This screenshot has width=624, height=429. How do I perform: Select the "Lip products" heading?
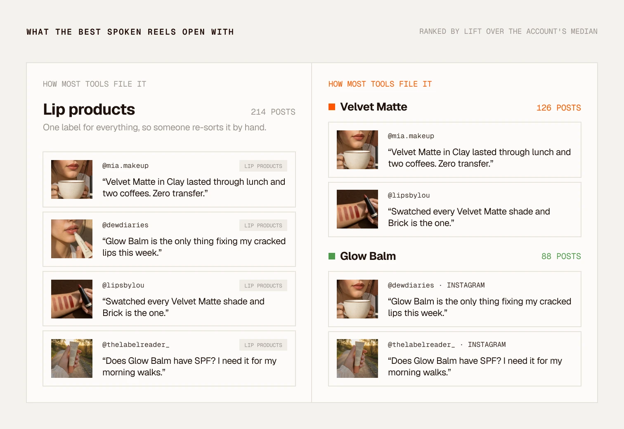click(89, 109)
